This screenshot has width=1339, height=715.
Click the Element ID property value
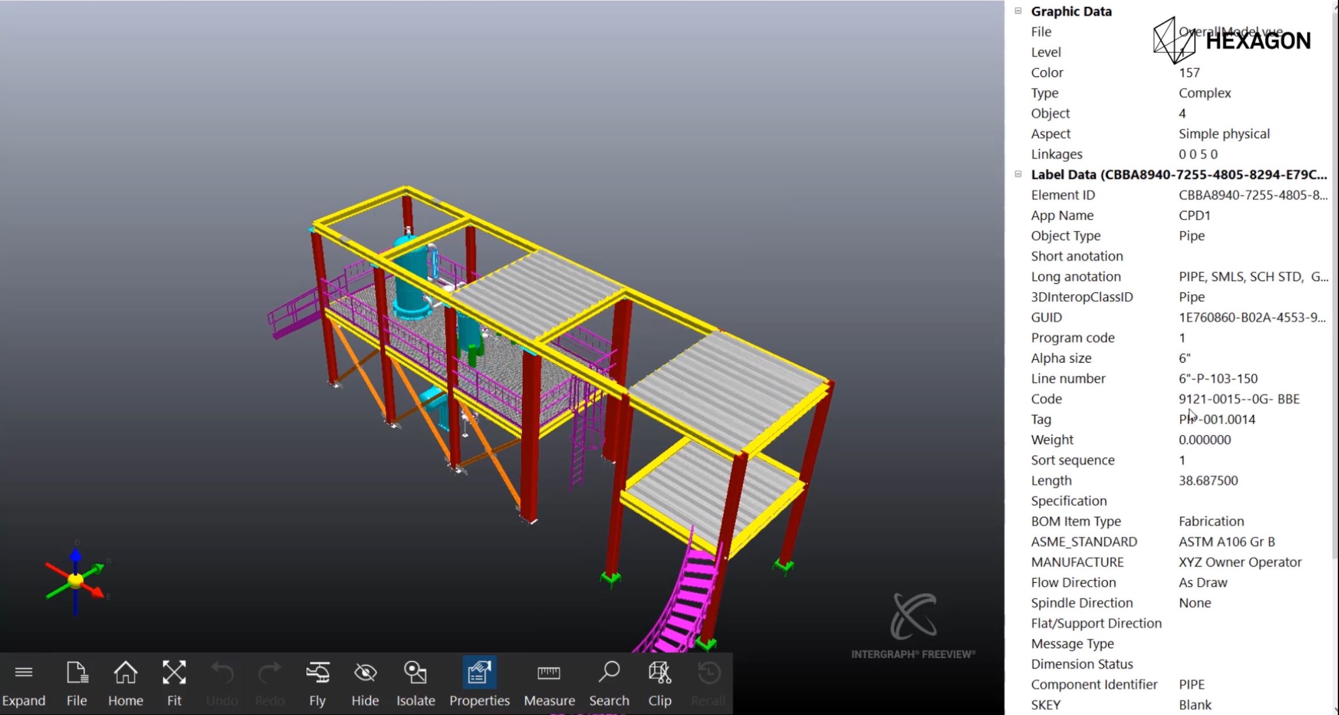point(1252,195)
